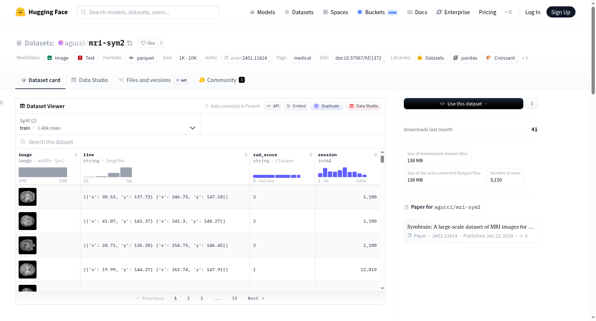Switch to the Community tab
The width and height of the screenshot is (596, 321).
pyautogui.click(x=222, y=80)
